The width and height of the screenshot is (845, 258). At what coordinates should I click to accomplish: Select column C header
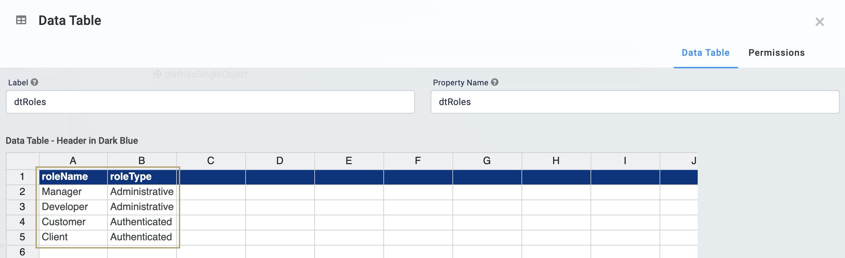(x=211, y=161)
